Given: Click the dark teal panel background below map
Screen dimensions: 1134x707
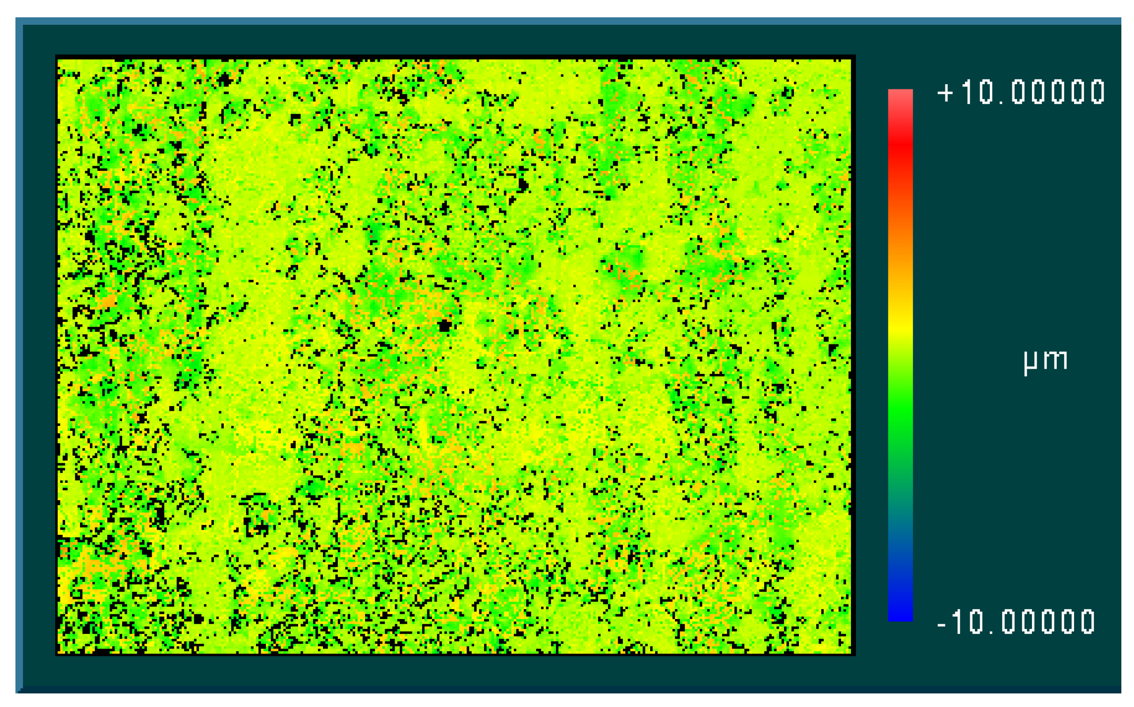Looking at the screenshot, I should tap(455, 671).
